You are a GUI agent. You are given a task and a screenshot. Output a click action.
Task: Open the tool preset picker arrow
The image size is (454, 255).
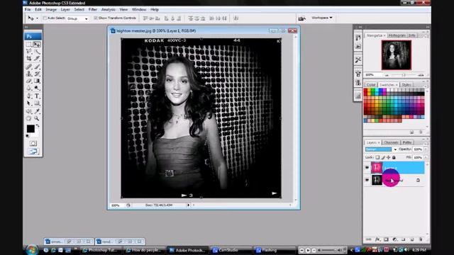(x=37, y=18)
